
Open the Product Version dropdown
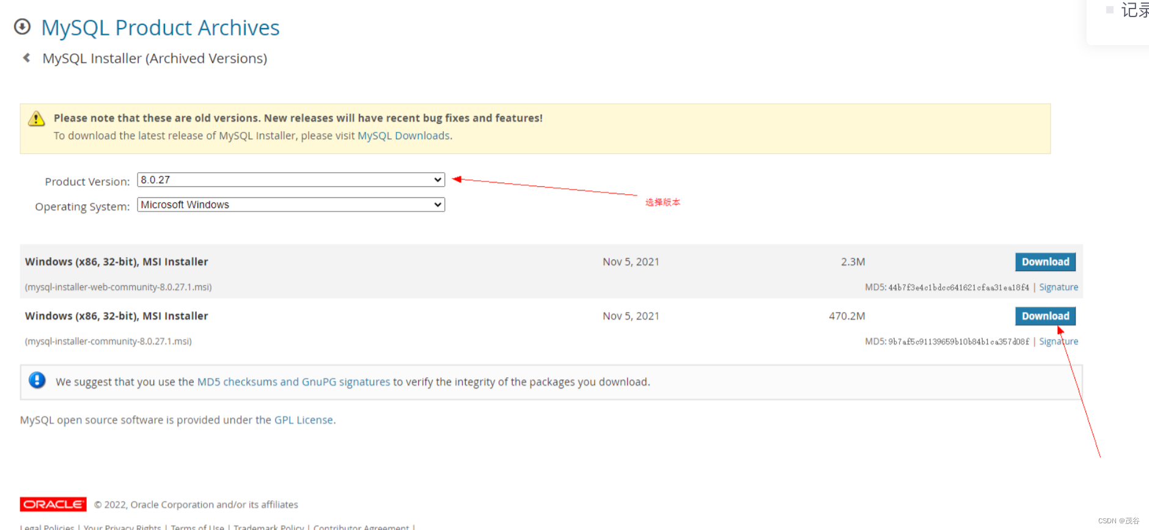pos(291,180)
